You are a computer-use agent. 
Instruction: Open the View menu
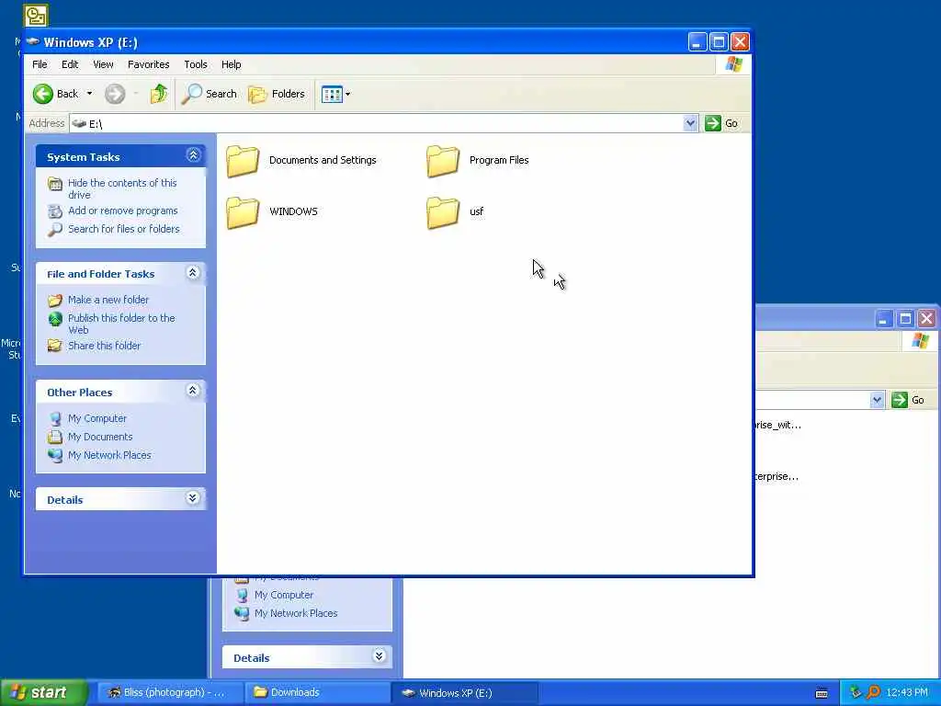coord(103,64)
